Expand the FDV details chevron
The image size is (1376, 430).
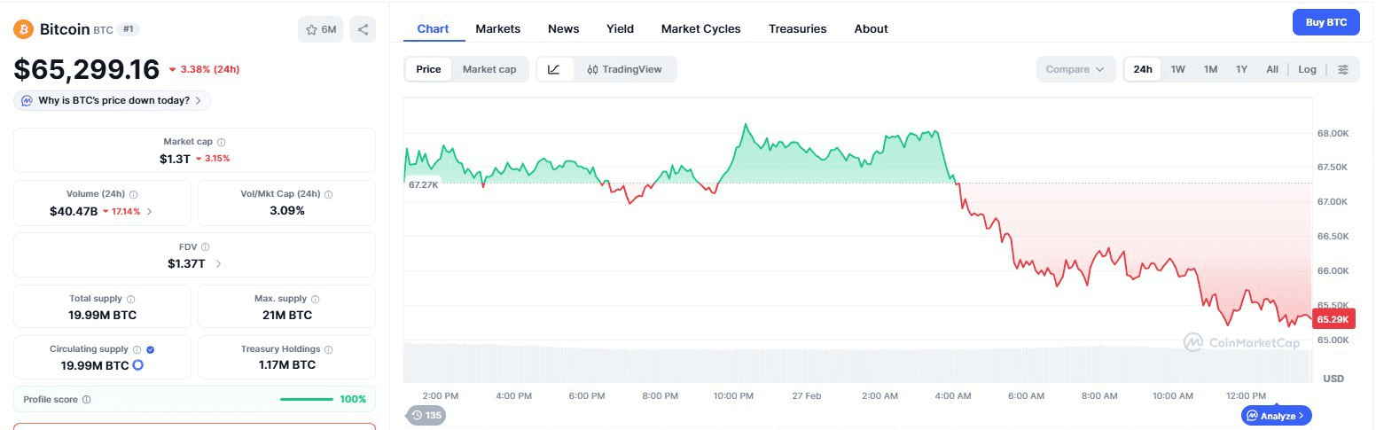pos(218,263)
